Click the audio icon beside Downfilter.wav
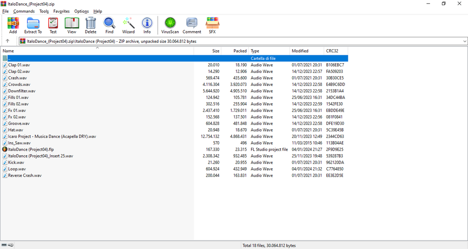468x249 pixels. point(5,91)
